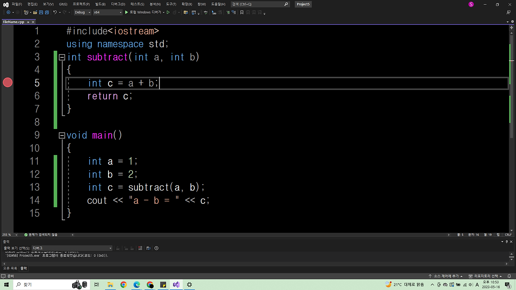Click the bookmark toggle toolbar icon
This screenshot has height=290, width=516.
241,12
